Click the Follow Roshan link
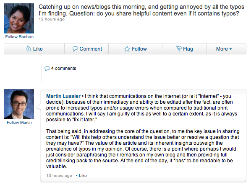This screenshot has height=187, width=251. click(19, 37)
